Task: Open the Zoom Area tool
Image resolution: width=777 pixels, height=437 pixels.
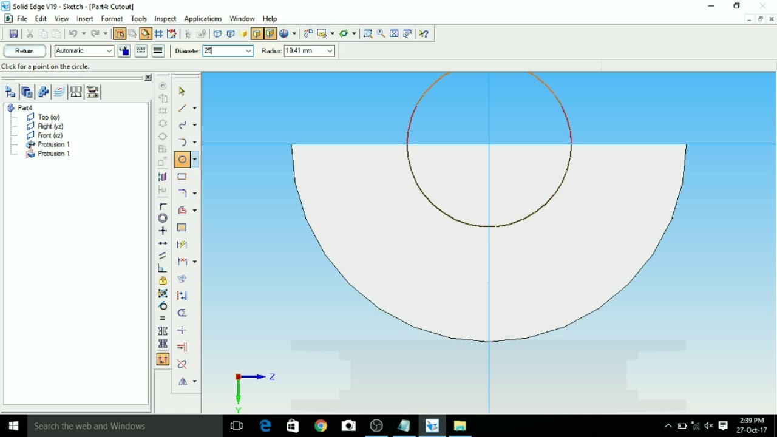Action: pyautogui.click(x=368, y=34)
